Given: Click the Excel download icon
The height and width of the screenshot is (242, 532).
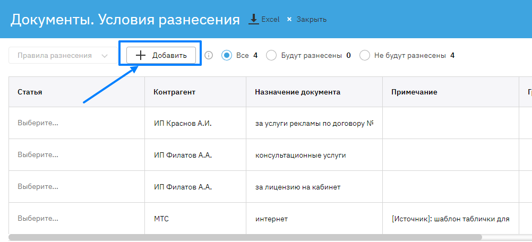Looking at the screenshot, I should (x=254, y=19).
